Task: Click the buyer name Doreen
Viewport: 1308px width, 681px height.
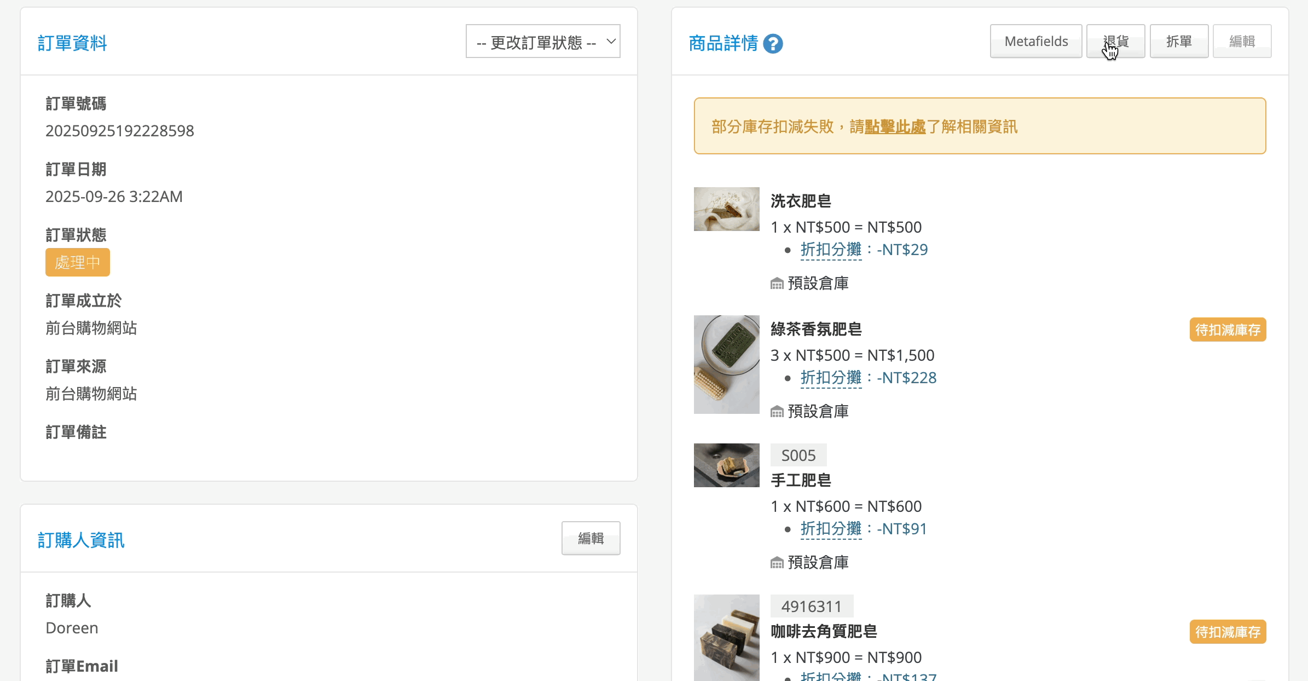Action: (x=72, y=628)
